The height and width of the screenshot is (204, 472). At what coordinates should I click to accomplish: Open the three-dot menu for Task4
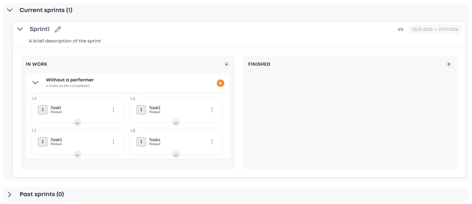212,142
